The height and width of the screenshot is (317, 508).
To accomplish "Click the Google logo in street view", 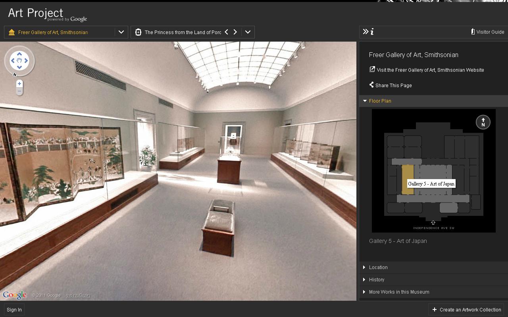I will 15,295.
